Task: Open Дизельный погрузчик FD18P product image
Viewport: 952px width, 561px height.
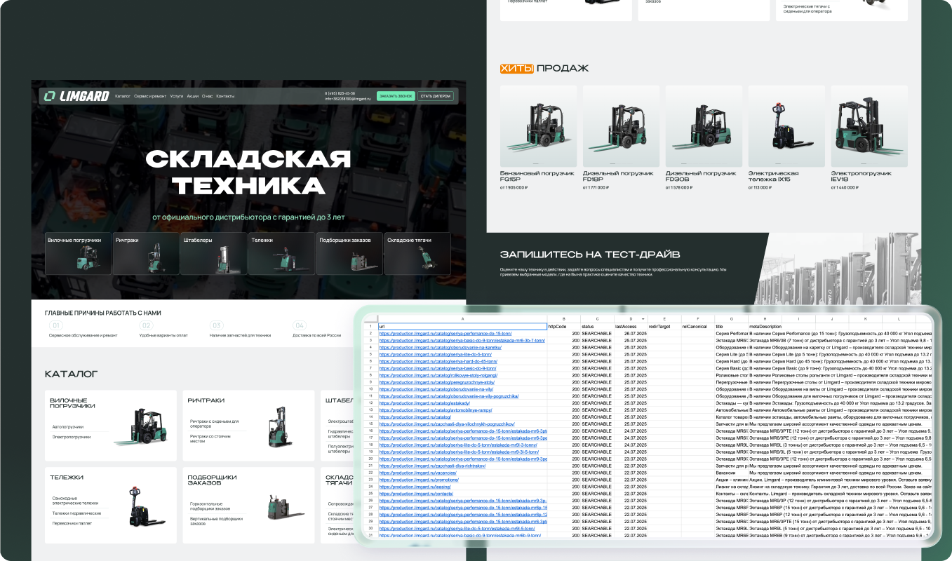Action: pyautogui.click(x=621, y=126)
